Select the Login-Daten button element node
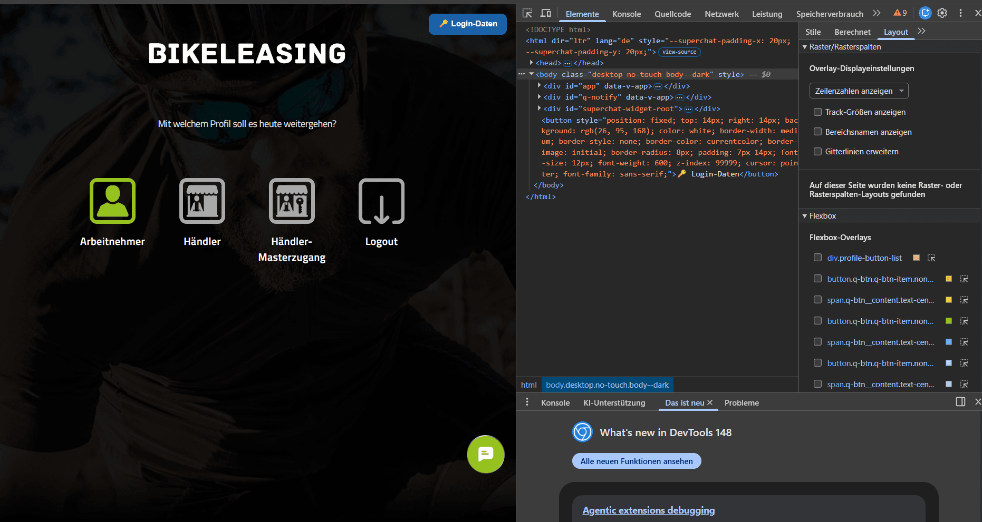The height and width of the screenshot is (522, 982). click(669, 147)
